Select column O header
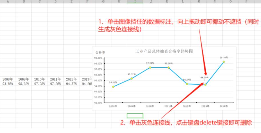 (x=230, y=1)
